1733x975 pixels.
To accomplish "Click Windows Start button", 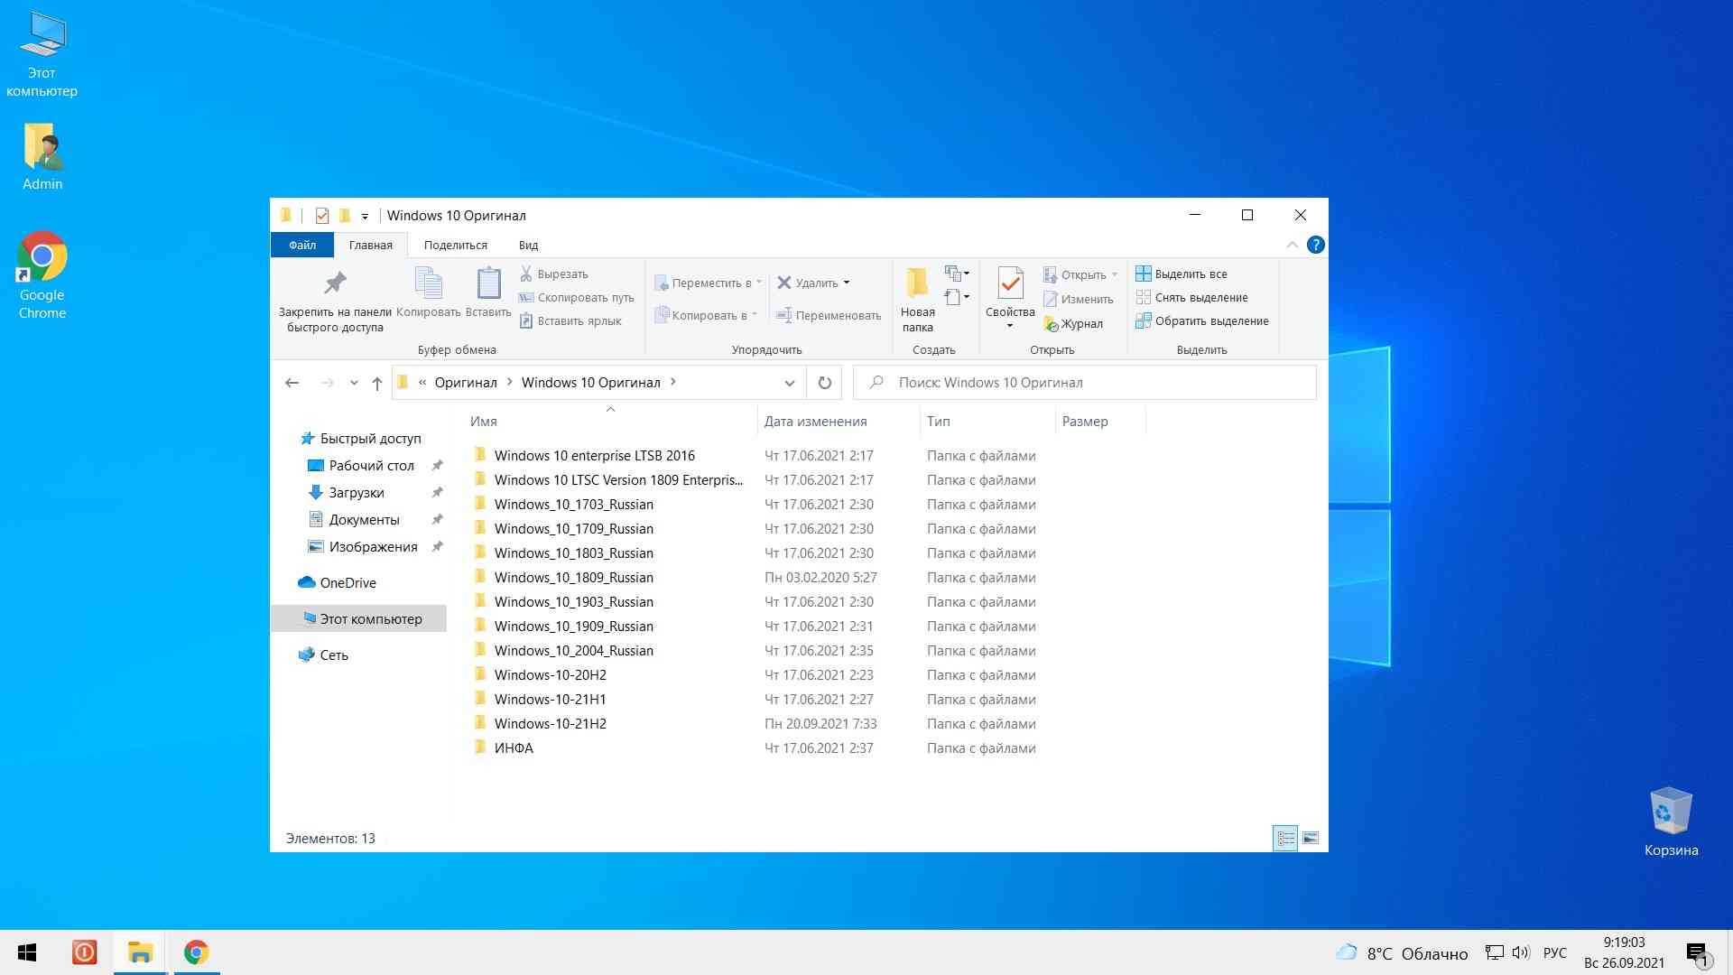I will [x=27, y=952].
